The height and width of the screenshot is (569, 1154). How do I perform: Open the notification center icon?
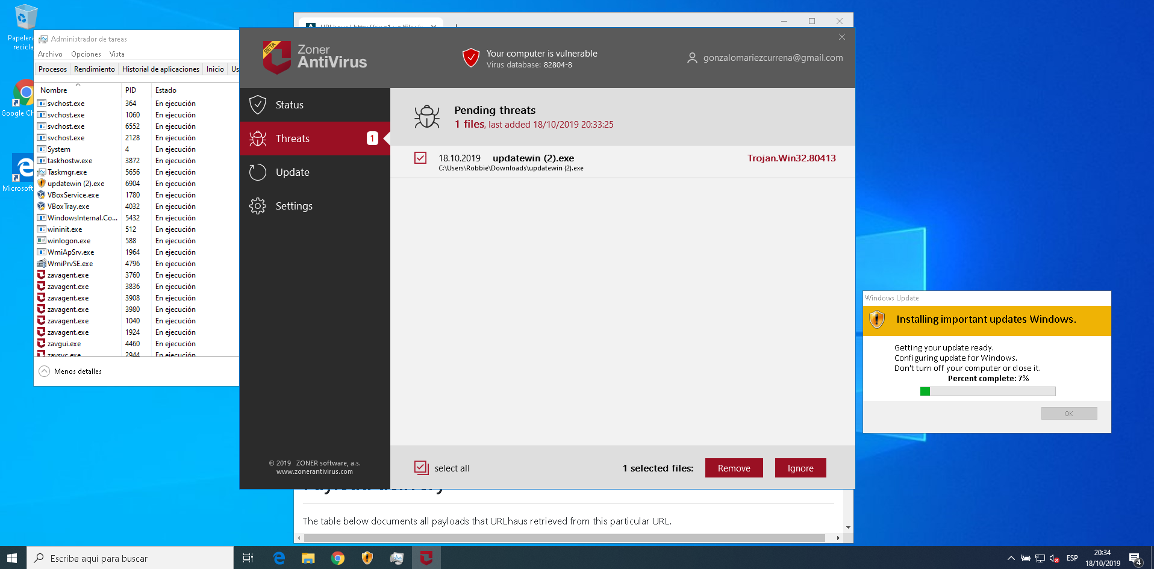(x=1135, y=559)
